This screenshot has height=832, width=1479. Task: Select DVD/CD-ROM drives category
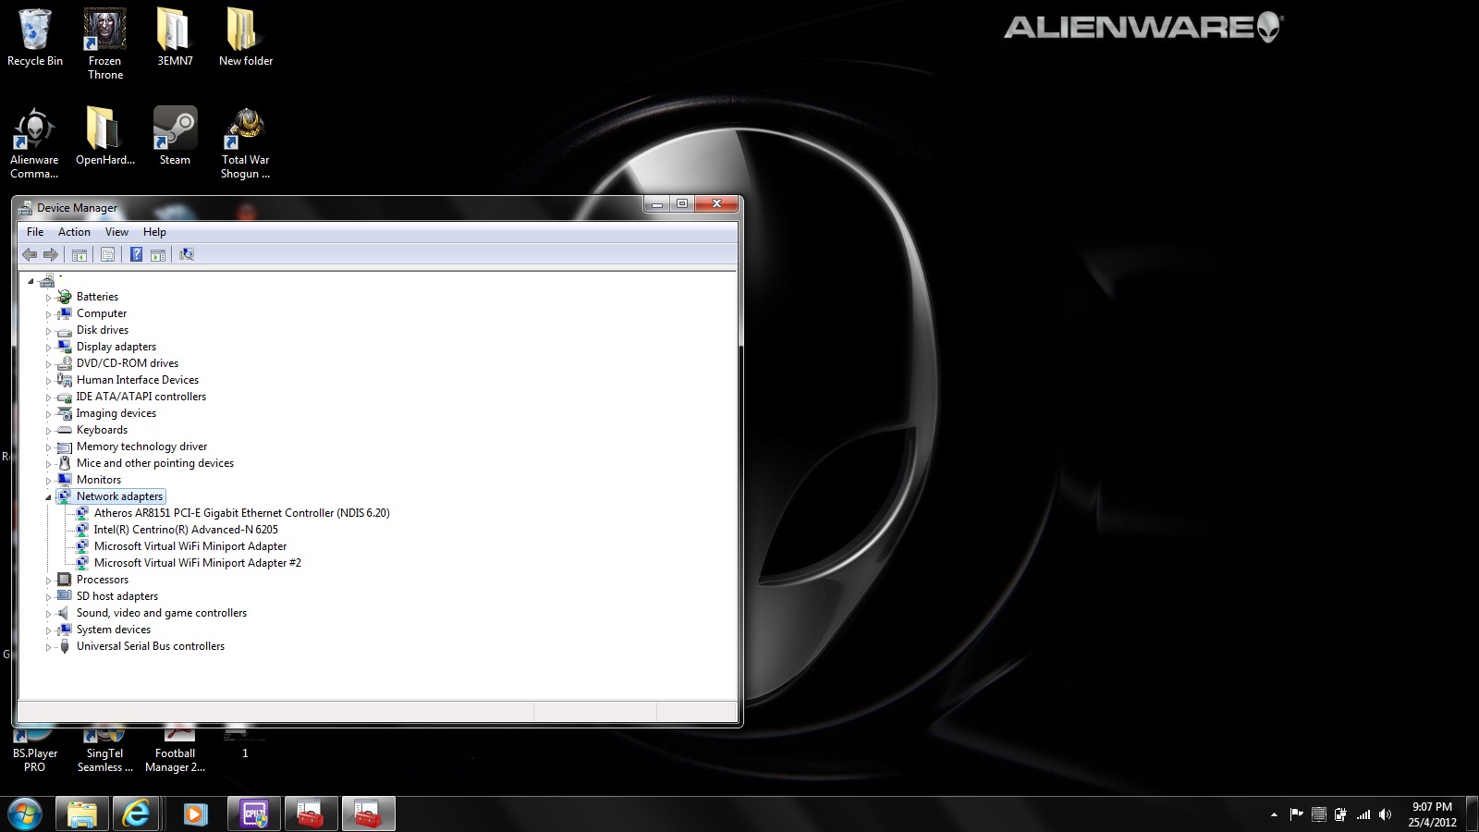[x=128, y=363]
